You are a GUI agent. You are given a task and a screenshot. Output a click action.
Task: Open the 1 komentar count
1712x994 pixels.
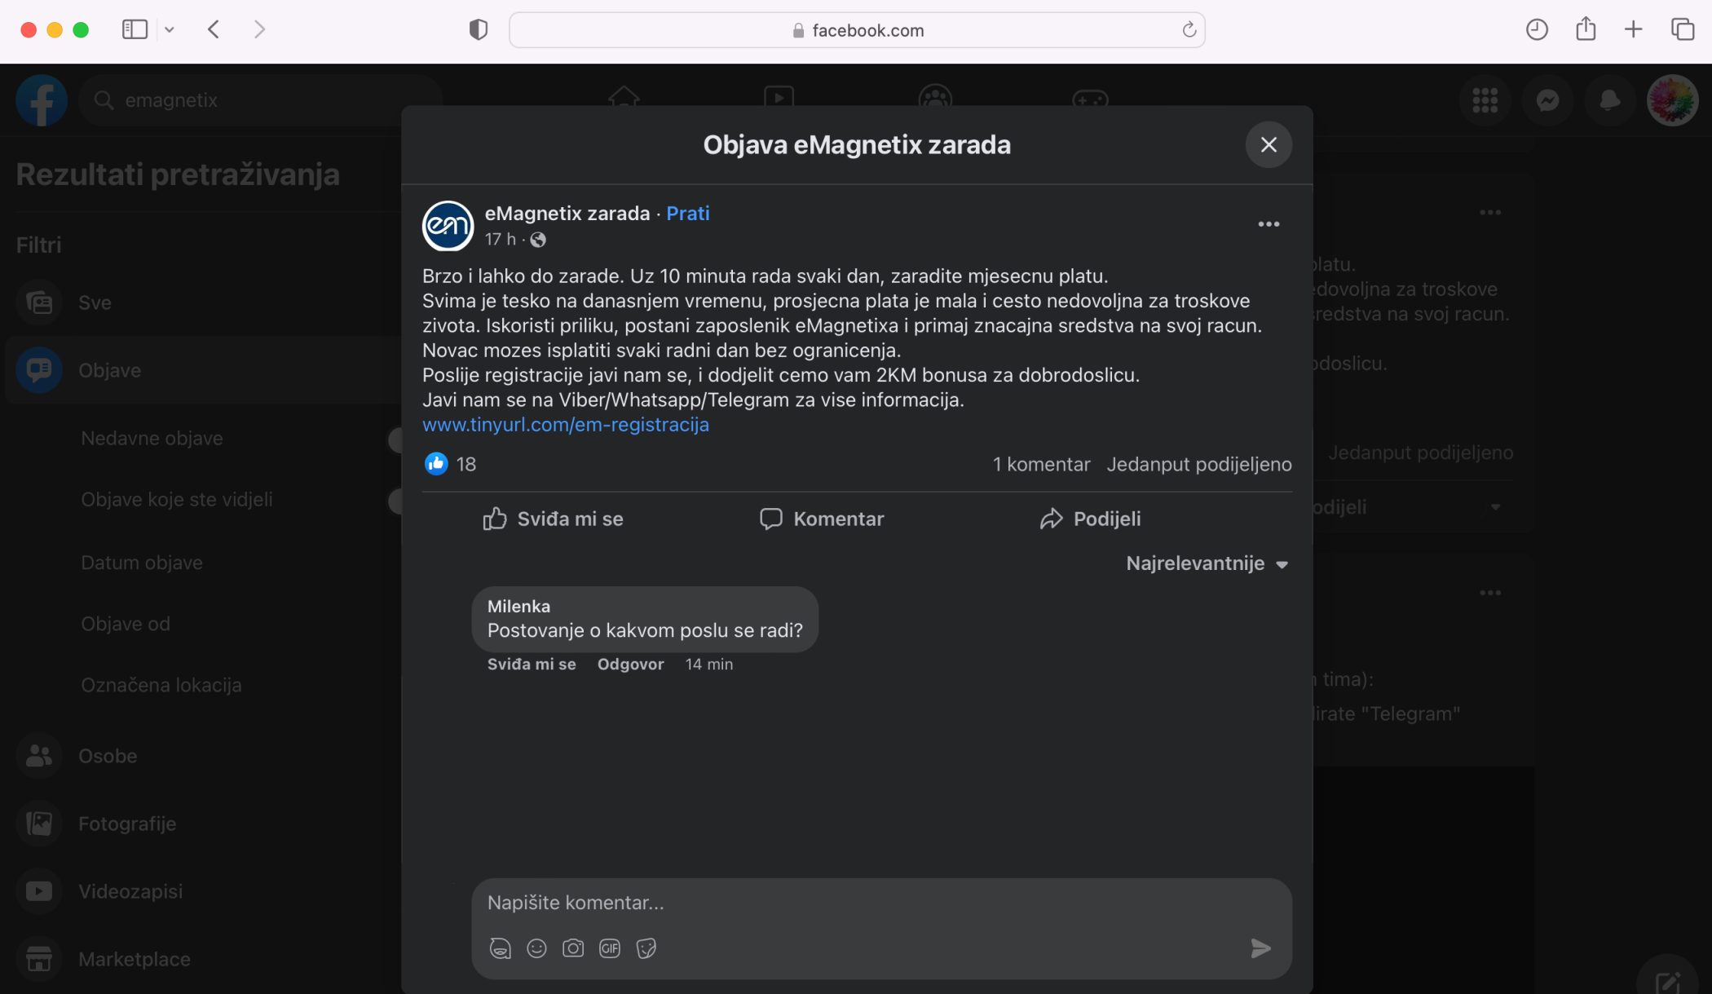point(1041,464)
